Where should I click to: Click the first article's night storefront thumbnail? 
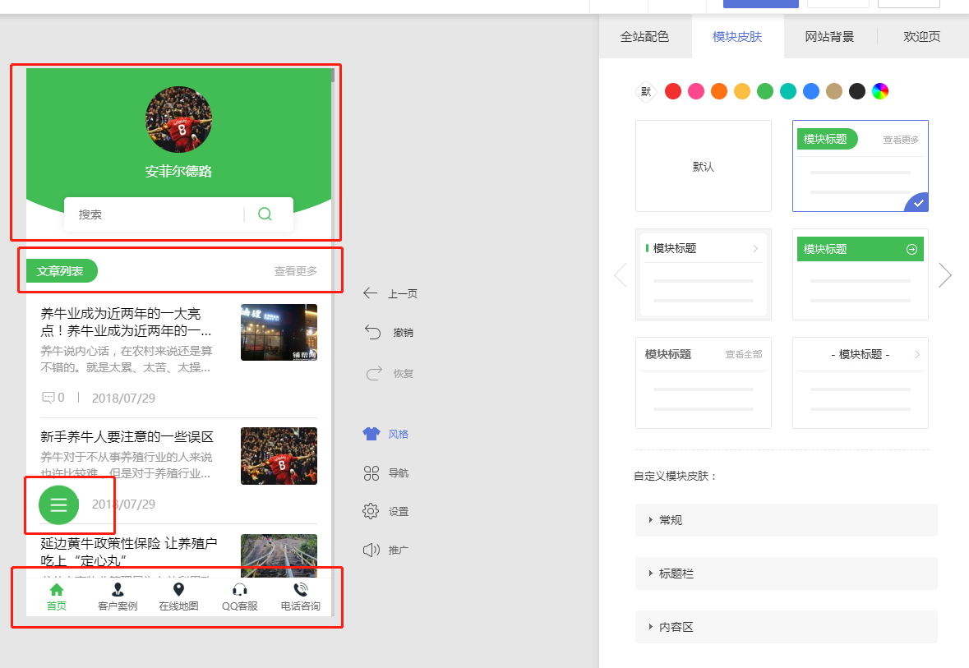pos(279,332)
